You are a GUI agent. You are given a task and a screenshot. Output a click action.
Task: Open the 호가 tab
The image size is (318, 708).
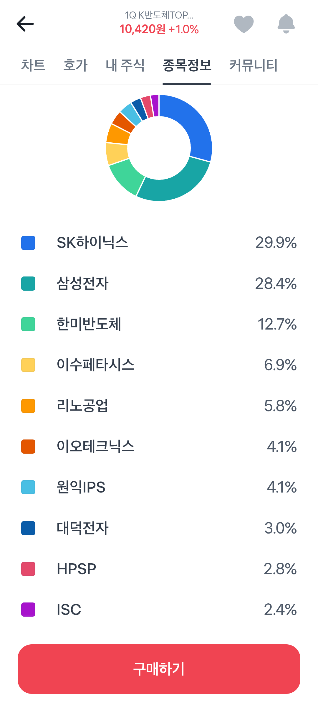[76, 65]
